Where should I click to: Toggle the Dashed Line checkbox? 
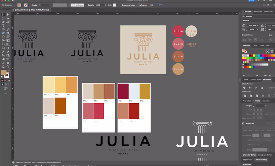(x=243, y=124)
